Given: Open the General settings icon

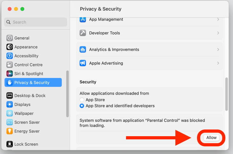Looking at the screenshot, I should click(x=10, y=38).
